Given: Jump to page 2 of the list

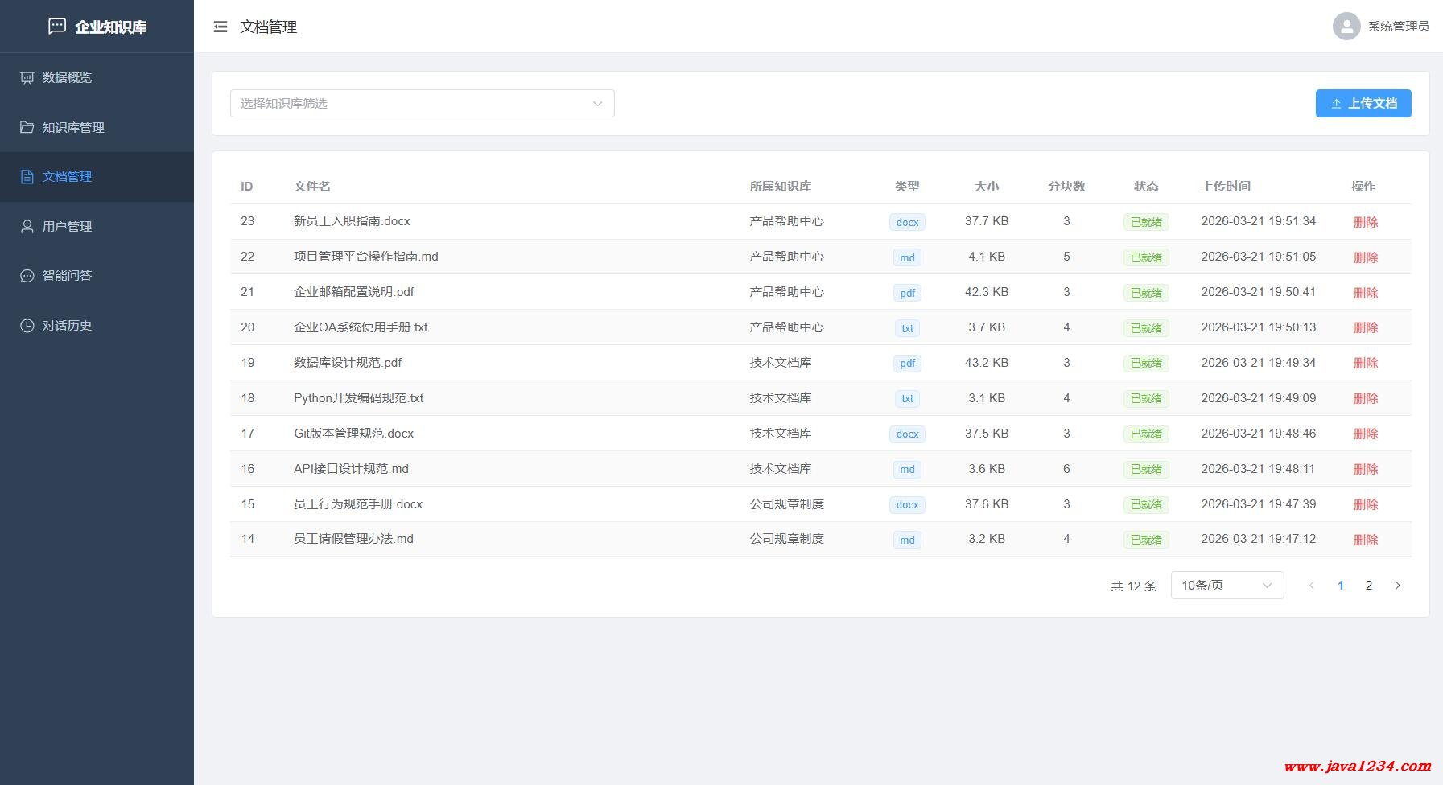Looking at the screenshot, I should coord(1368,586).
